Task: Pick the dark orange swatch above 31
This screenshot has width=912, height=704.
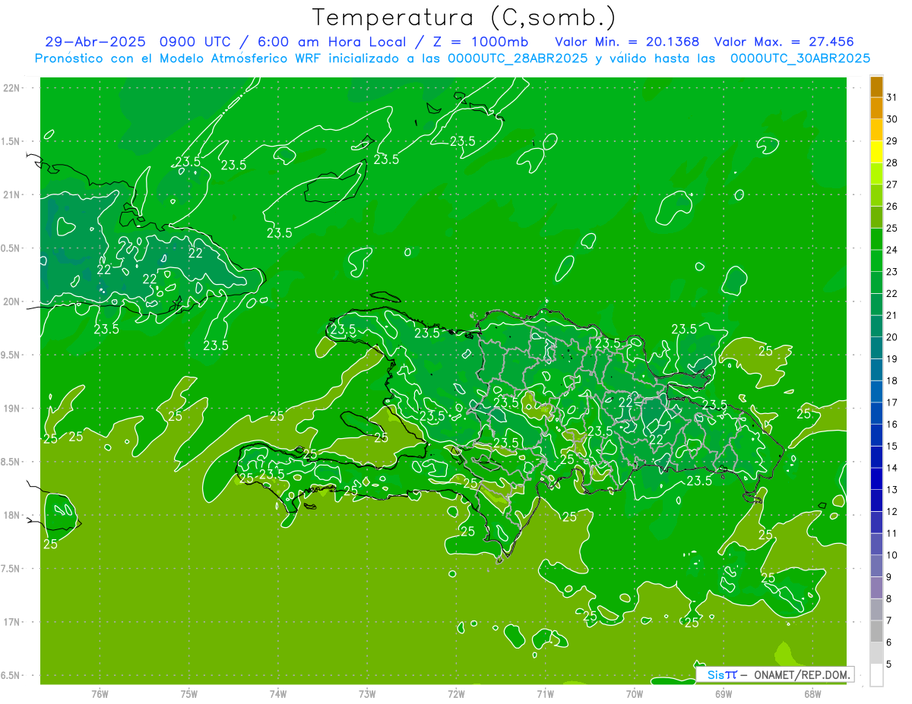Action: (876, 87)
